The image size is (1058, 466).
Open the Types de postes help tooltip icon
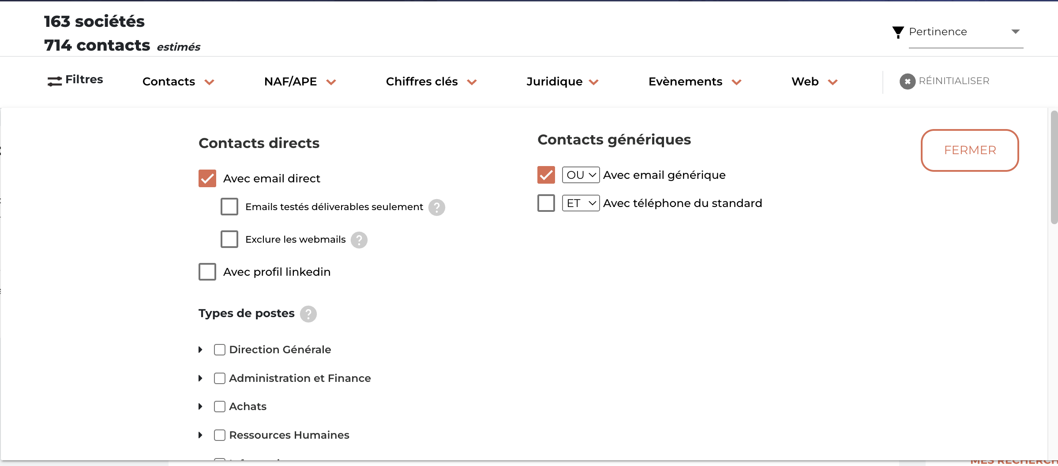coord(308,314)
